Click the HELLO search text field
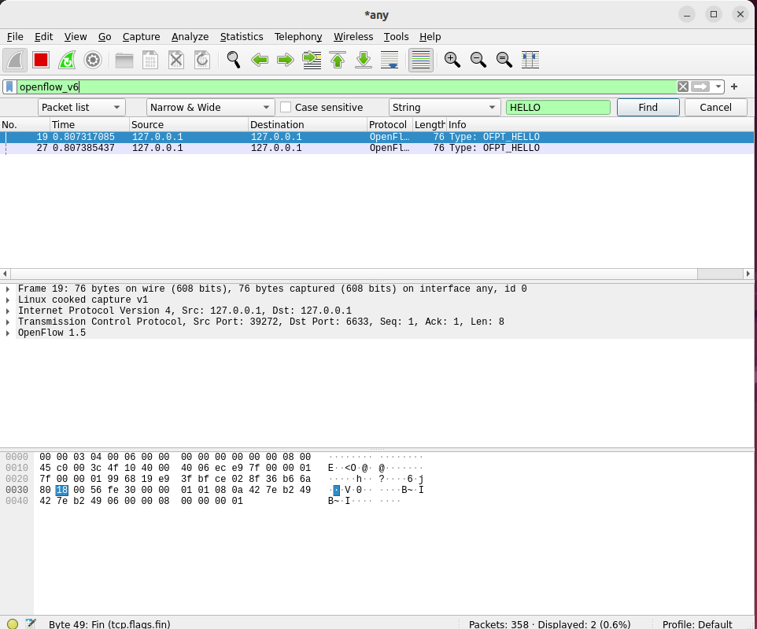The width and height of the screenshot is (757, 629). [558, 107]
